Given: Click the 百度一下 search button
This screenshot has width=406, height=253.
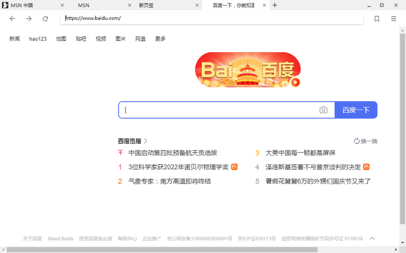Looking at the screenshot, I should [356, 110].
